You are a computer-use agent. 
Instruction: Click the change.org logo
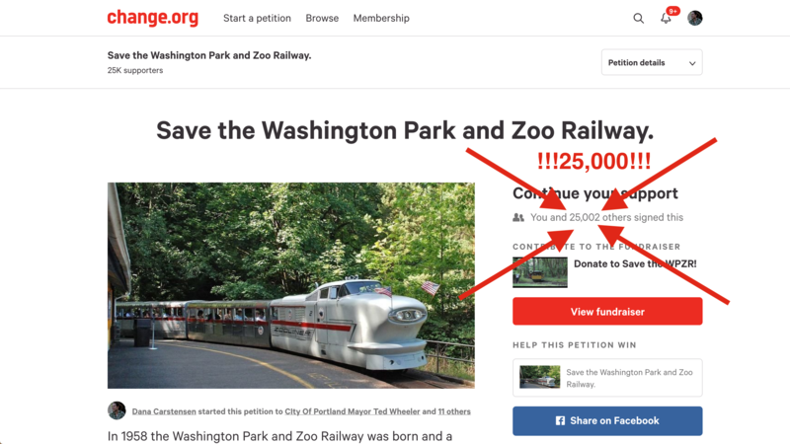[152, 18]
